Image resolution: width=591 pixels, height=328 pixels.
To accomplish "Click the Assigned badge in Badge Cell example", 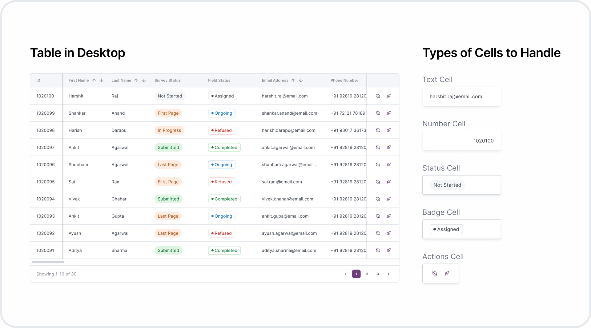I will click(x=446, y=229).
